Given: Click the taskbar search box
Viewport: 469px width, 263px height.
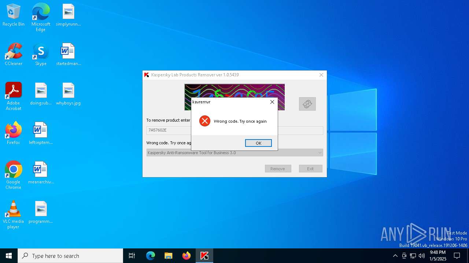Looking at the screenshot, I should [70, 256].
